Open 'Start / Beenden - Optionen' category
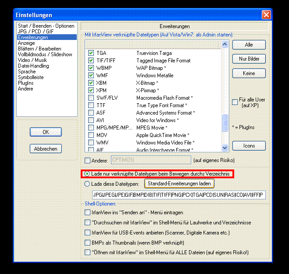Image resolution: width=289 pixels, height=274 pixels. point(46,26)
